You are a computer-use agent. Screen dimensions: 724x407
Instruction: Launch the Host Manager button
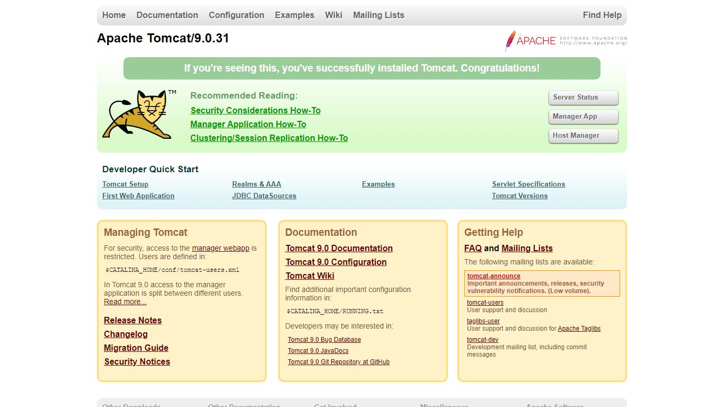(x=583, y=136)
